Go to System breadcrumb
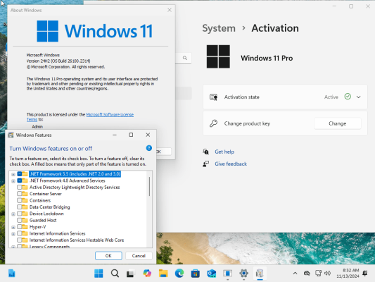This screenshot has height=282, width=375. pyautogui.click(x=219, y=28)
